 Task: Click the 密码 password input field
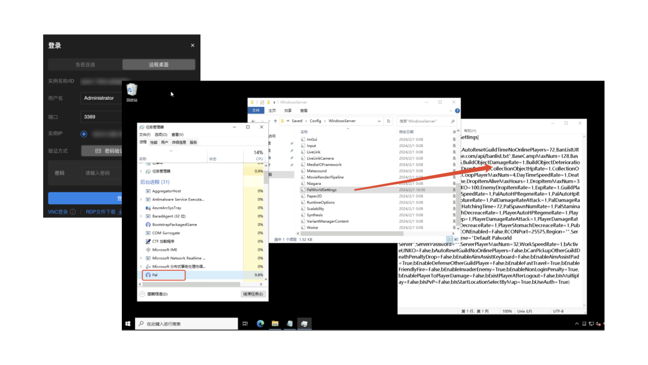point(101,173)
